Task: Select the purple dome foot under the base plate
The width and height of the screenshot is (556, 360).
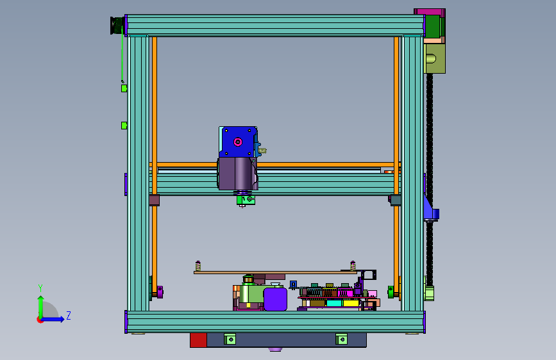Action: click(x=275, y=349)
